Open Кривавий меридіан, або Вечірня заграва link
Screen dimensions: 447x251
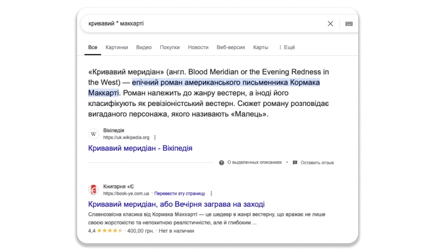[176, 204]
